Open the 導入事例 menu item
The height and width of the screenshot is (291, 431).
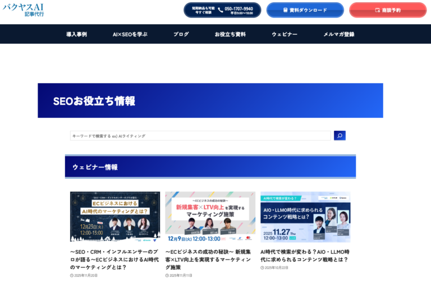tap(76, 34)
